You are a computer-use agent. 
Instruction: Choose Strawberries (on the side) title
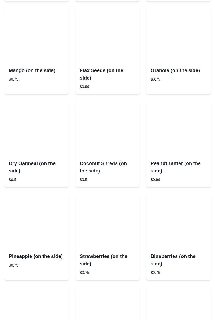click(103, 260)
